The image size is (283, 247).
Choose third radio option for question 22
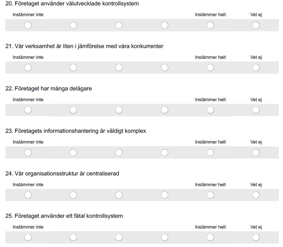coord(119,110)
